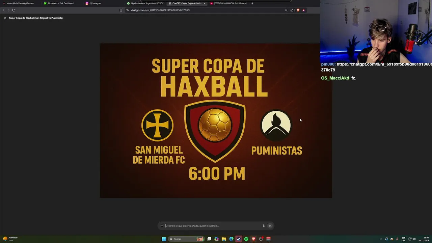Close the Super Copa de Haxball image viewer
This screenshot has width=432, height=243.
tap(5, 18)
